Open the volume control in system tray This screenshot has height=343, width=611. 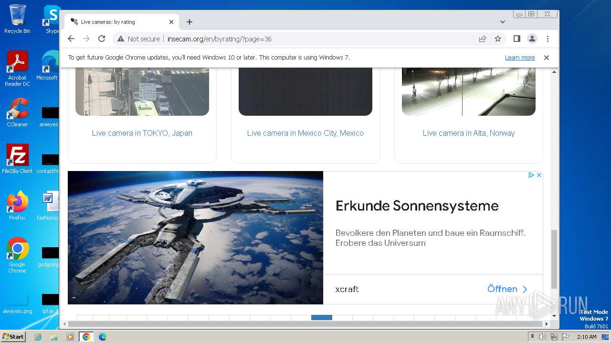click(x=543, y=337)
